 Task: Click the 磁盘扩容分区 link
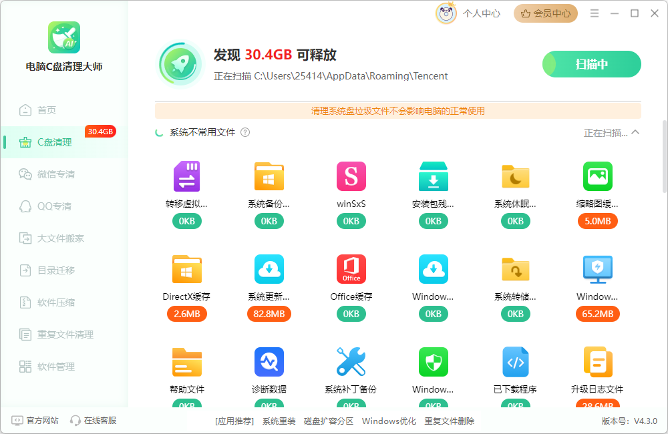329,421
